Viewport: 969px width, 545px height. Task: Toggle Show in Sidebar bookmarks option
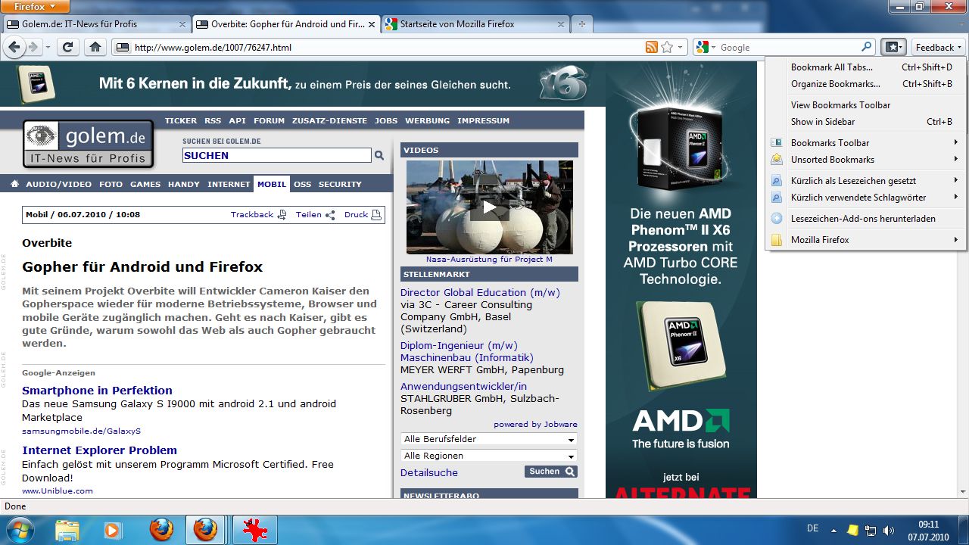822,122
